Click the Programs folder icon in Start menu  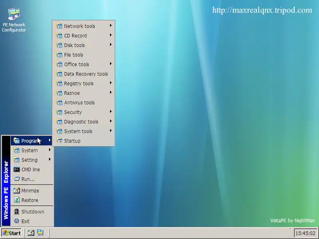pos(16,141)
